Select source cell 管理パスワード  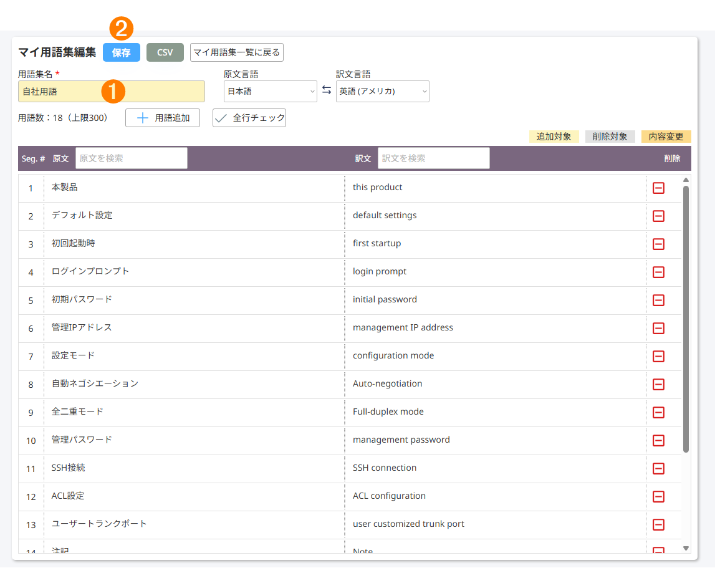[x=194, y=440]
